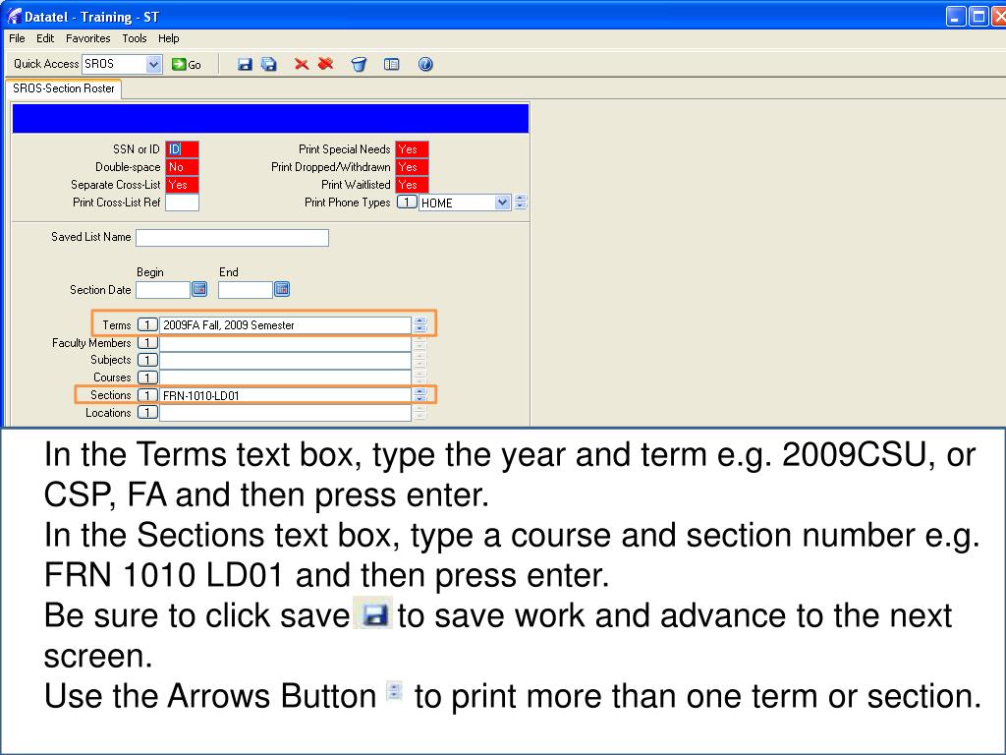Select the SROS-Section Roster tab

[64, 88]
